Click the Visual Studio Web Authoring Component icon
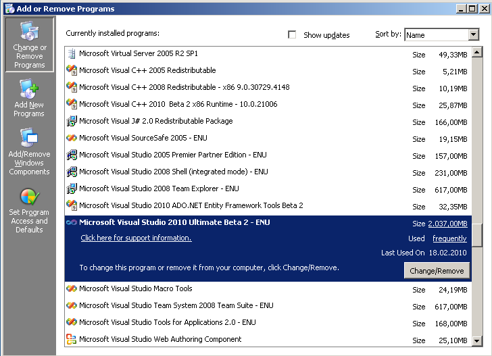 click(72, 339)
